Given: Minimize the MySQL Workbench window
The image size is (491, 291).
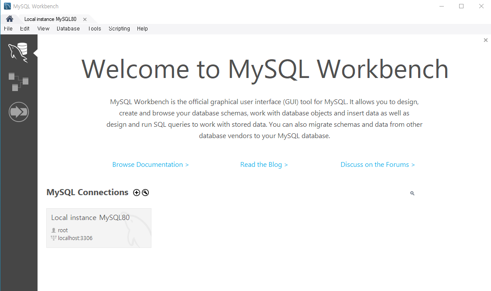Looking at the screenshot, I should click(442, 6).
